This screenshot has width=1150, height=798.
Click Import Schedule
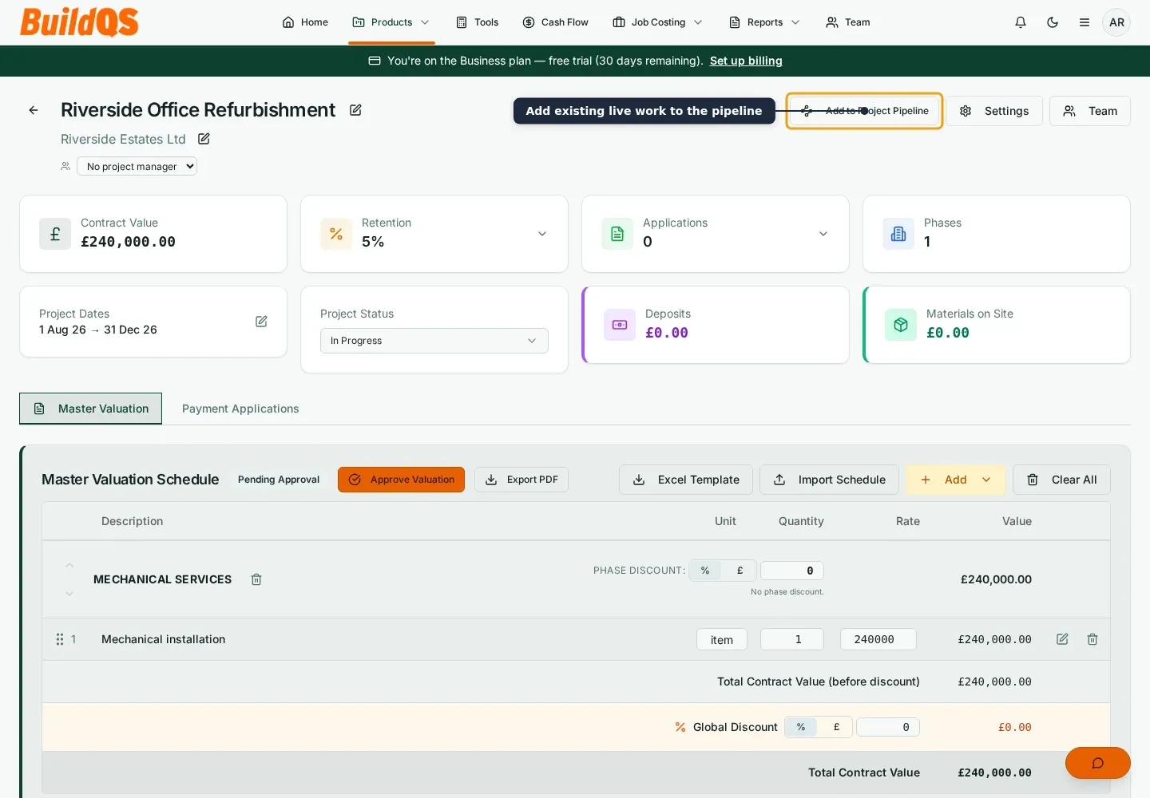coord(829,480)
